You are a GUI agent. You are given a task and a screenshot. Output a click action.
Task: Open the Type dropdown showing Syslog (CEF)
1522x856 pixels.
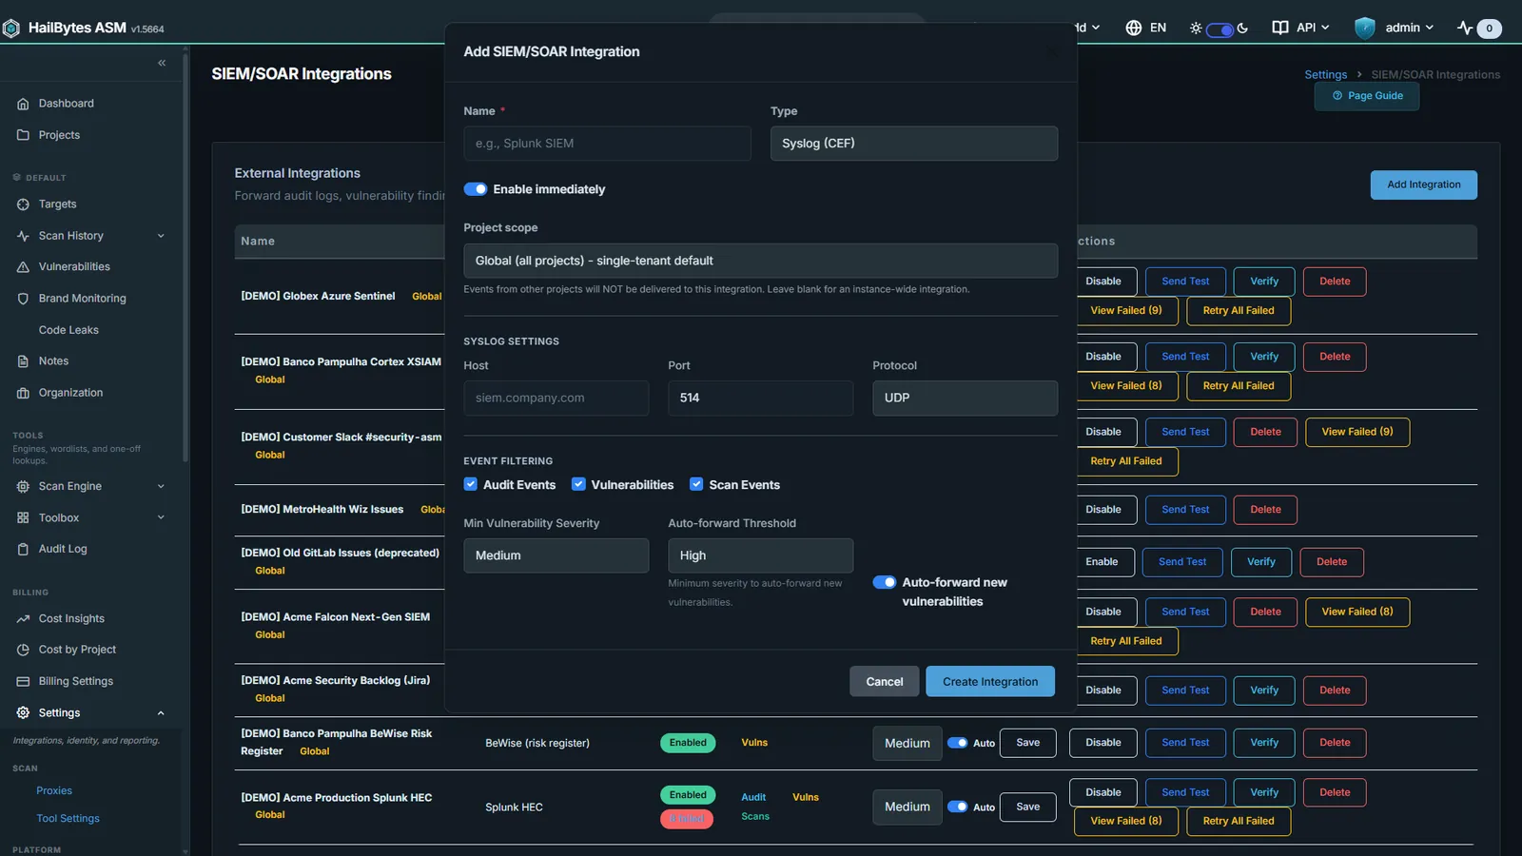[914, 144]
